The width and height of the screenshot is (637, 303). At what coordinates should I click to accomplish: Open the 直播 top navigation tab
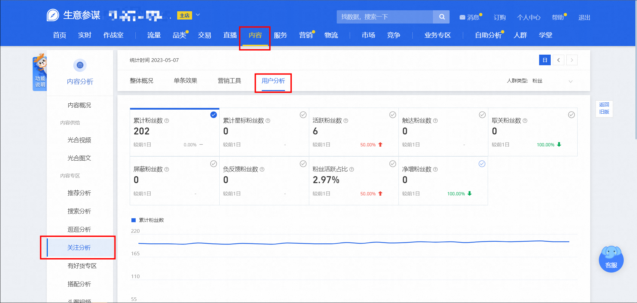230,35
